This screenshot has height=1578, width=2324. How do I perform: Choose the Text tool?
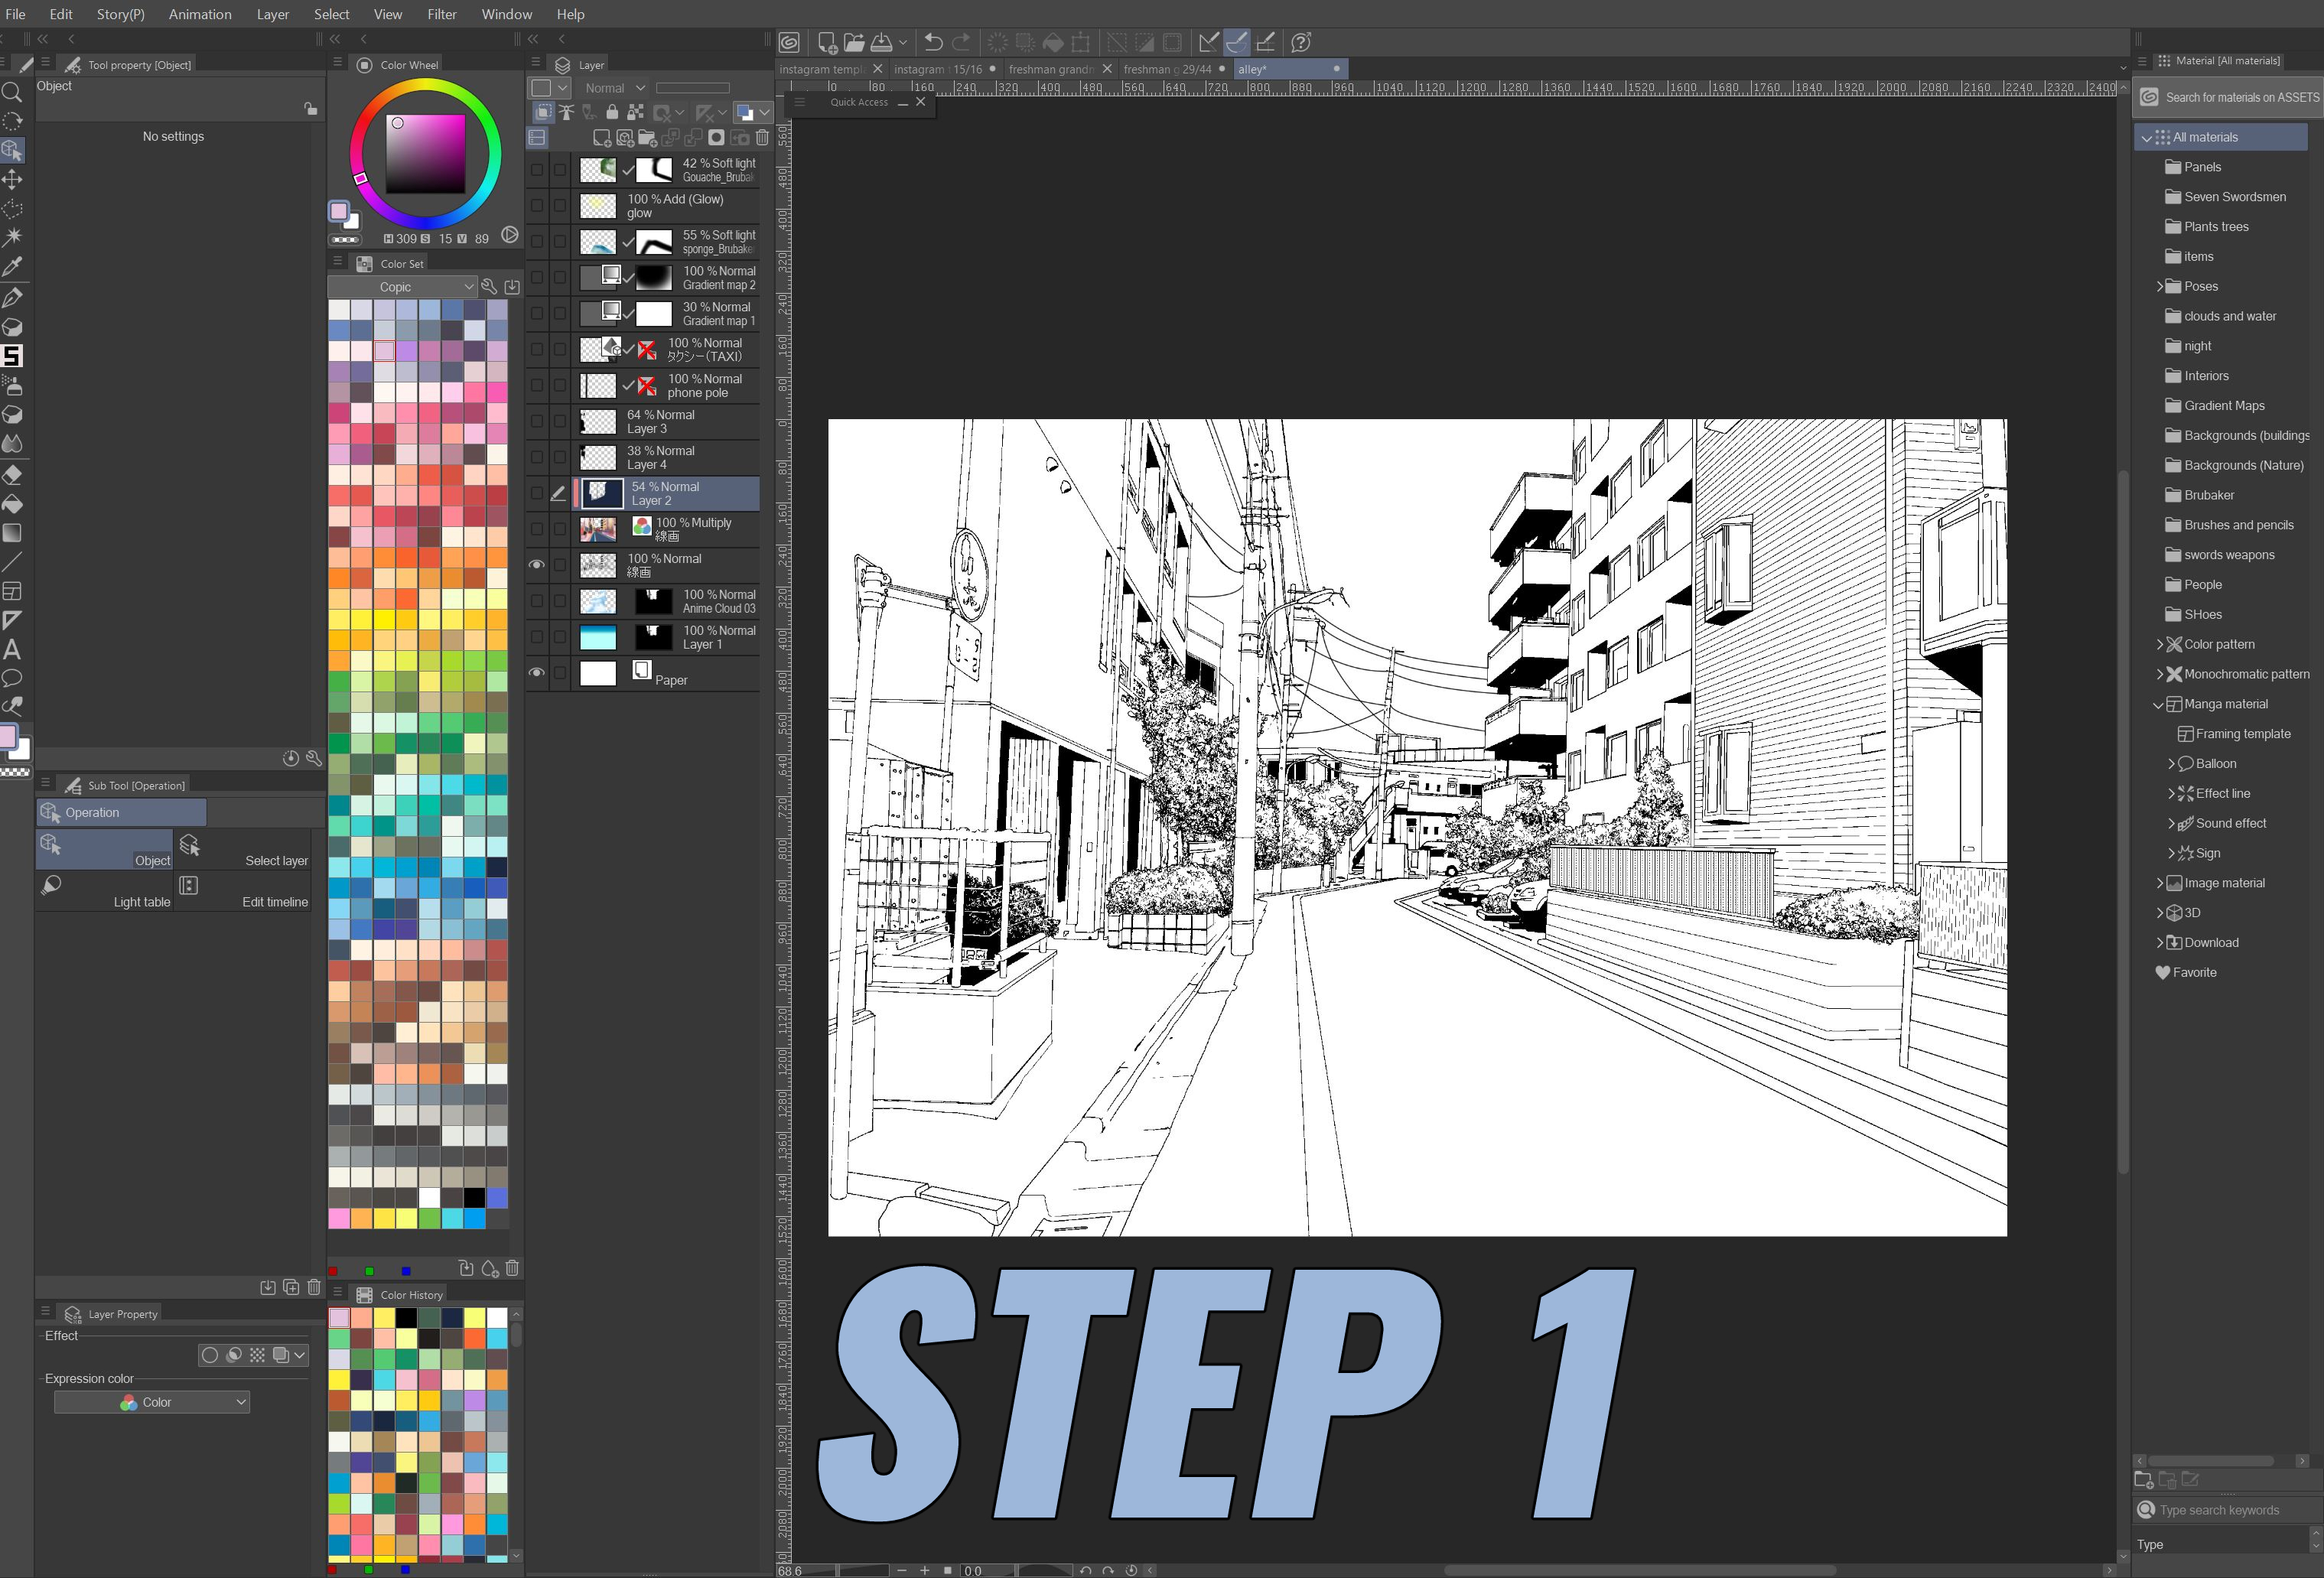[12, 649]
